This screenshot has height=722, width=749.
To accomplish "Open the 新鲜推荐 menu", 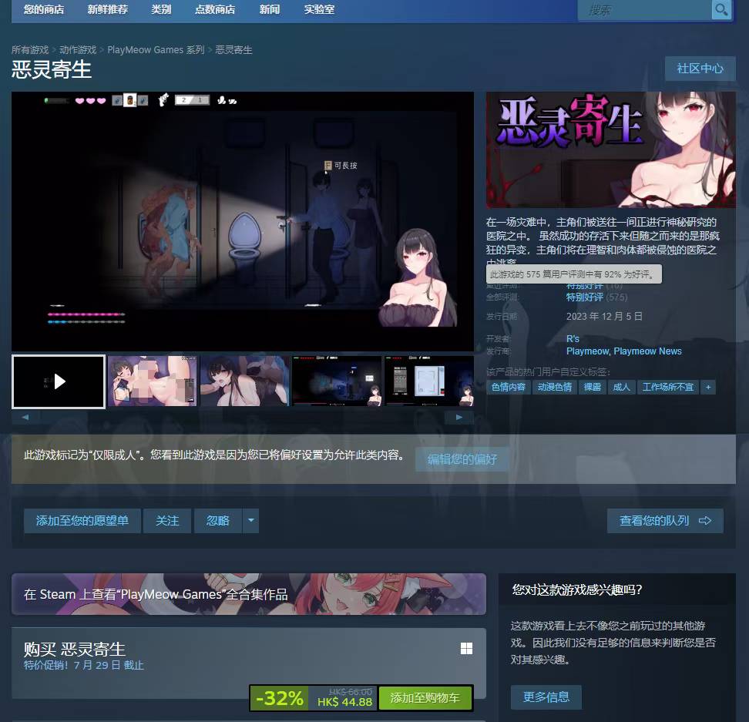I will [107, 9].
